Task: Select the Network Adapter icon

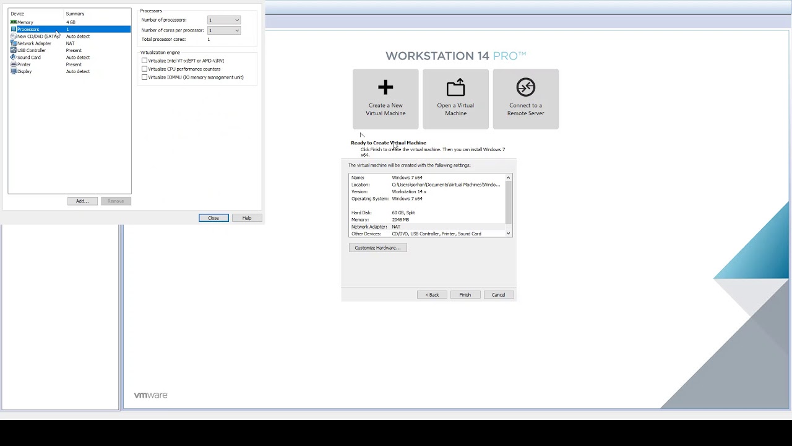Action: coord(14,43)
